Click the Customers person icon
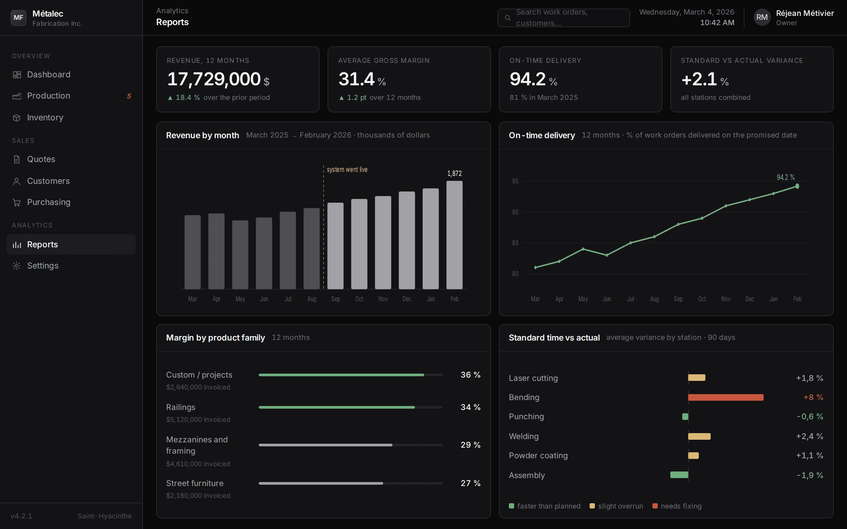 point(17,181)
